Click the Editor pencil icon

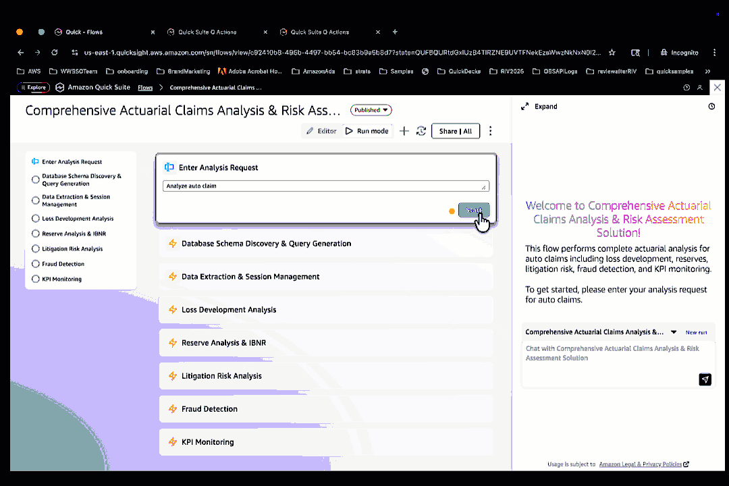[x=310, y=131]
